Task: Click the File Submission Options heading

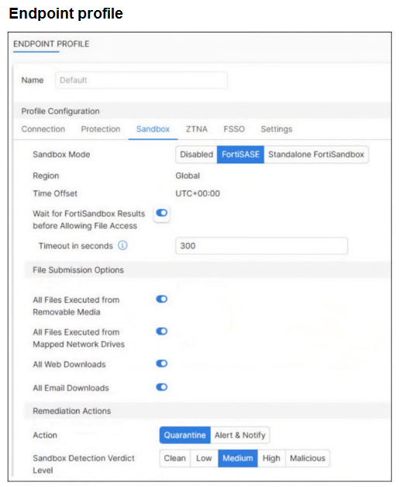Action: coord(78,270)
